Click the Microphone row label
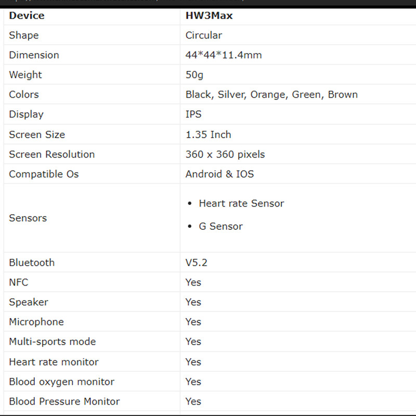Image resolution: width=416 pixels, height=416 pixels. pos(36,322)
